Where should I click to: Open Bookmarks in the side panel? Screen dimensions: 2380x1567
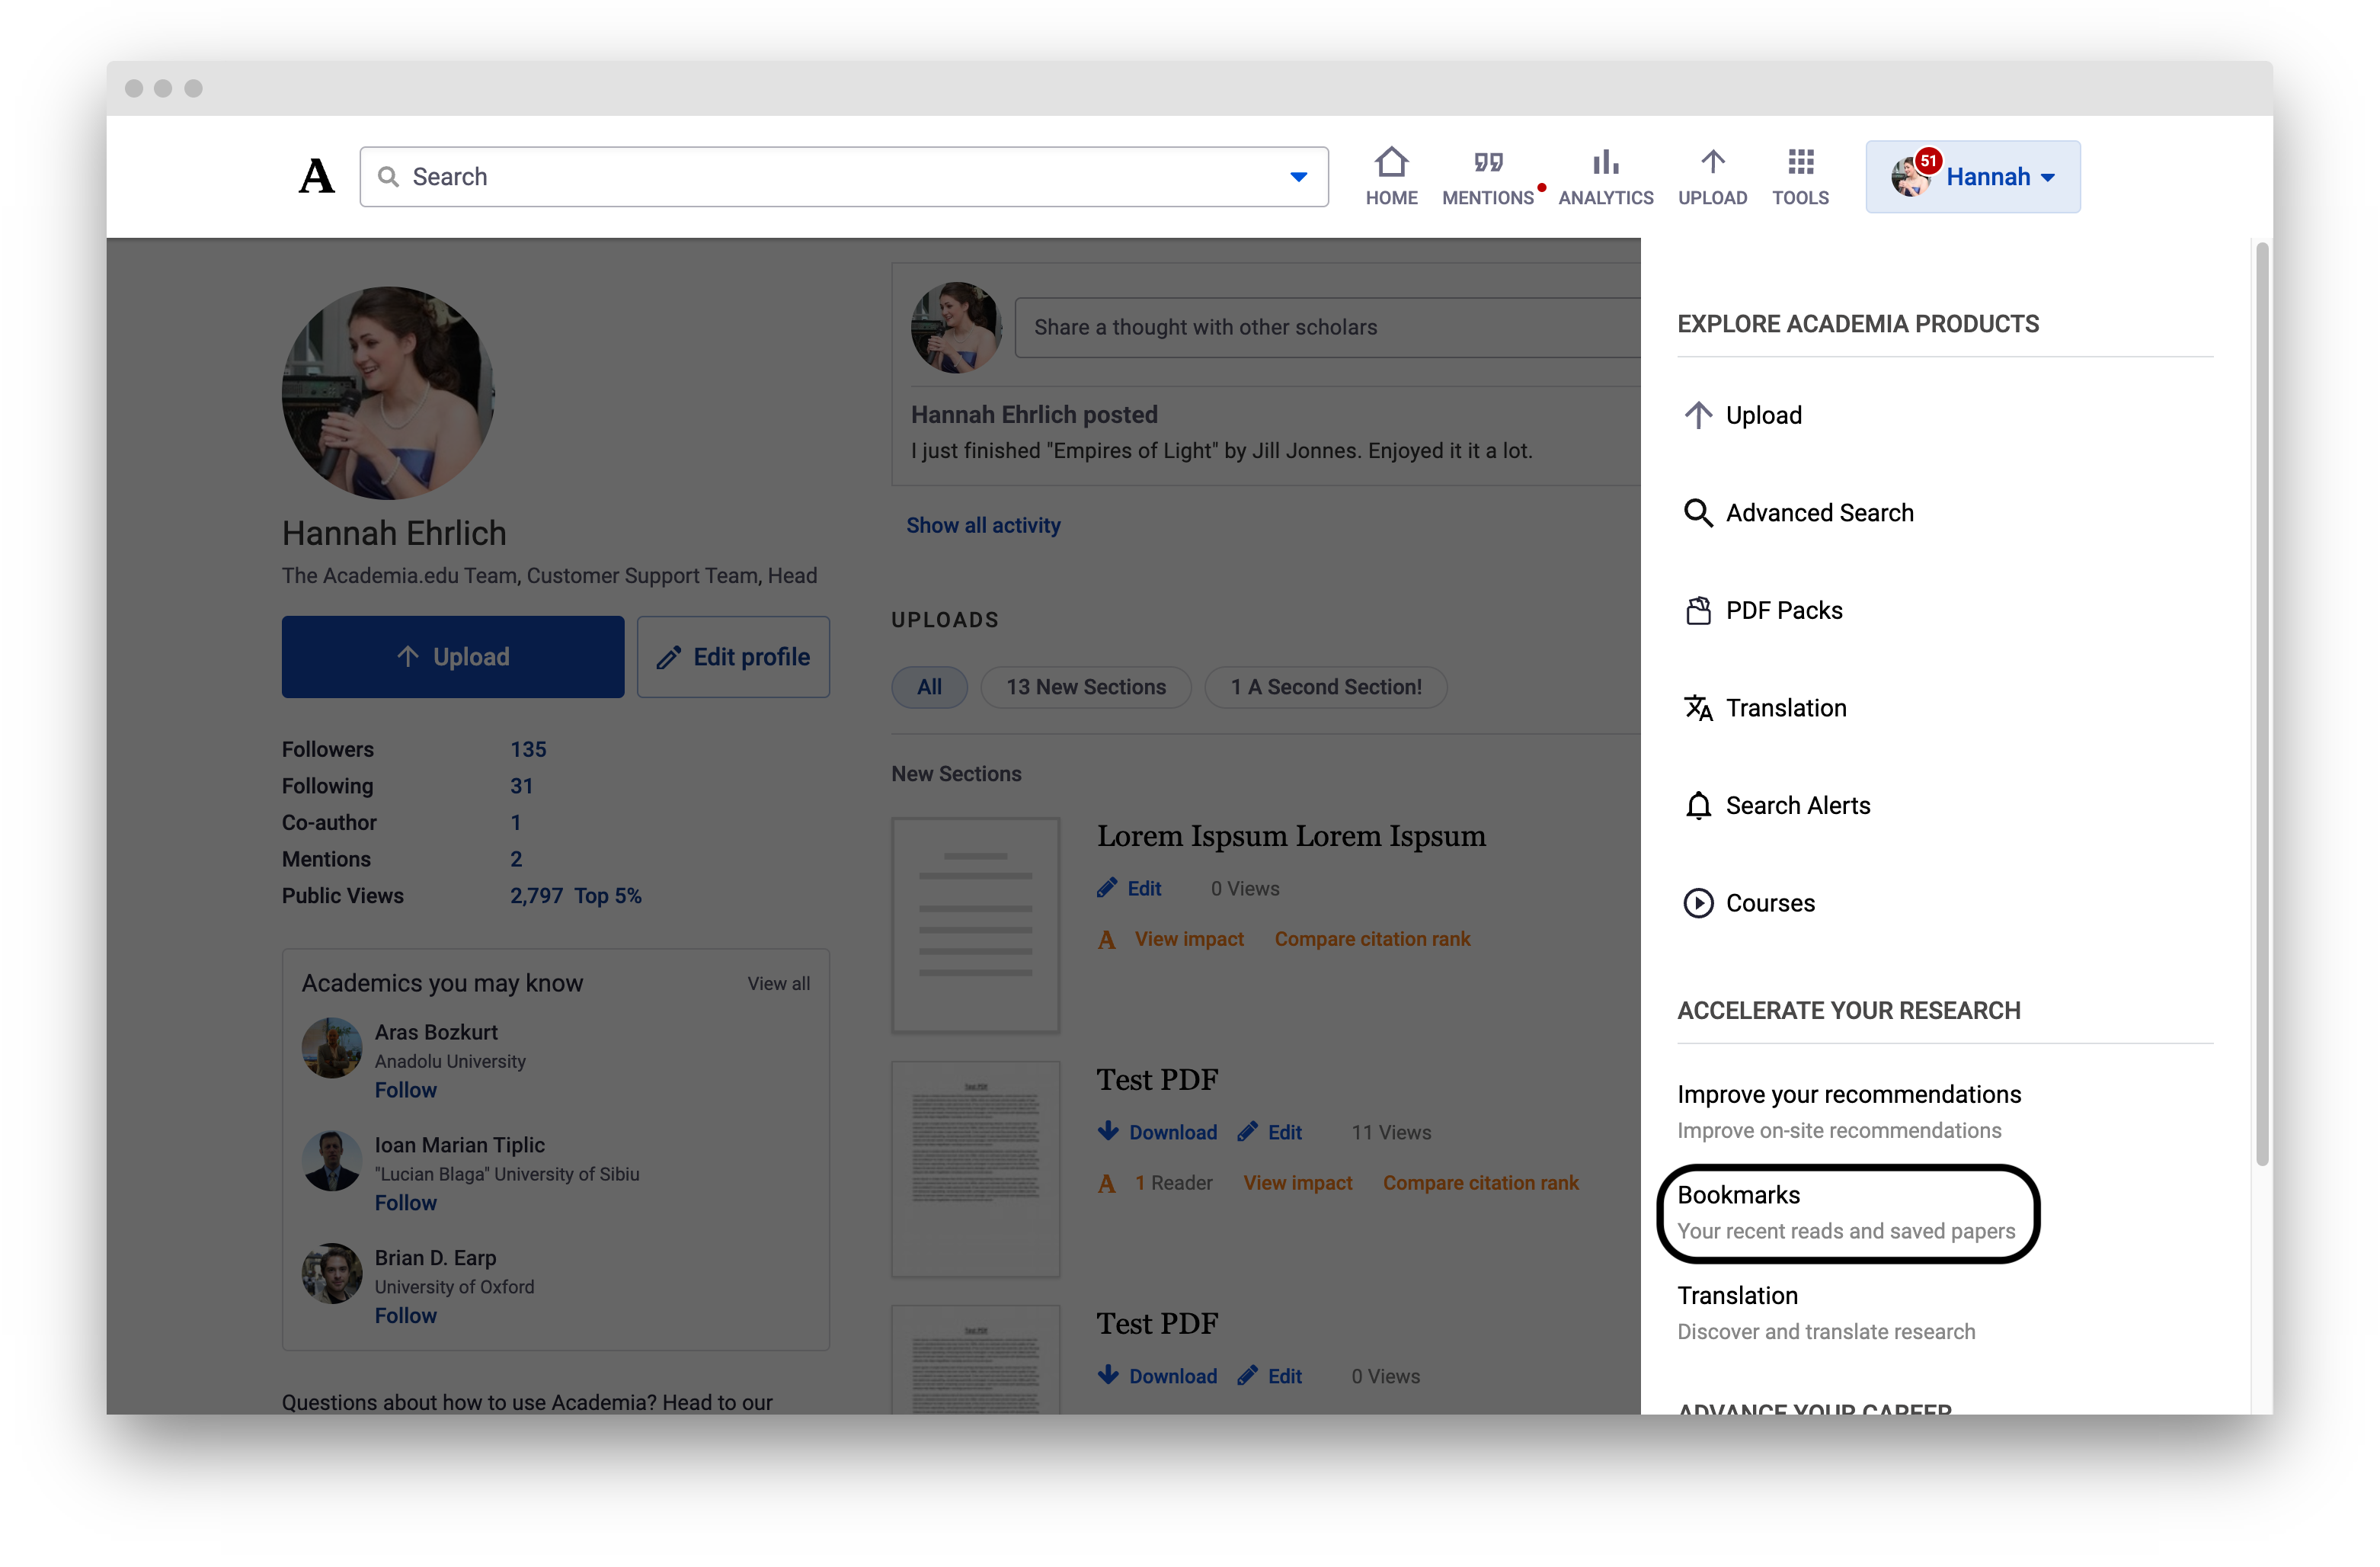1846,1213
